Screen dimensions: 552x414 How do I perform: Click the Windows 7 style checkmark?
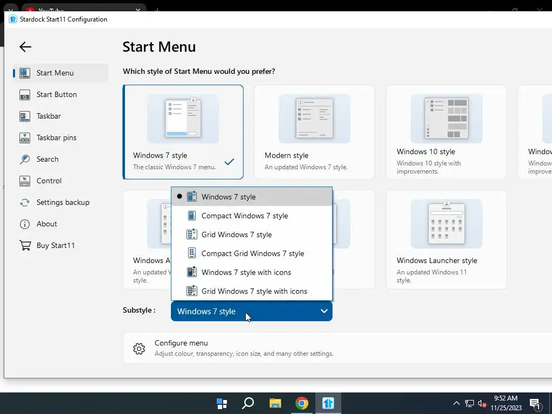click(x=229, y=162)
